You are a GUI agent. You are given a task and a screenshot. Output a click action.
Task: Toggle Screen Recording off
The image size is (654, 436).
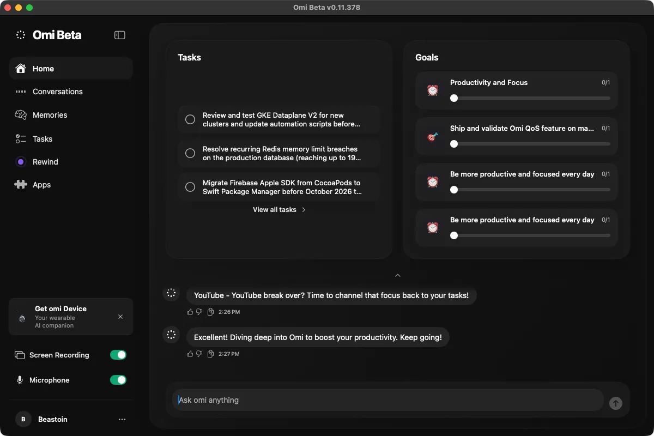(x=118, y=355)
